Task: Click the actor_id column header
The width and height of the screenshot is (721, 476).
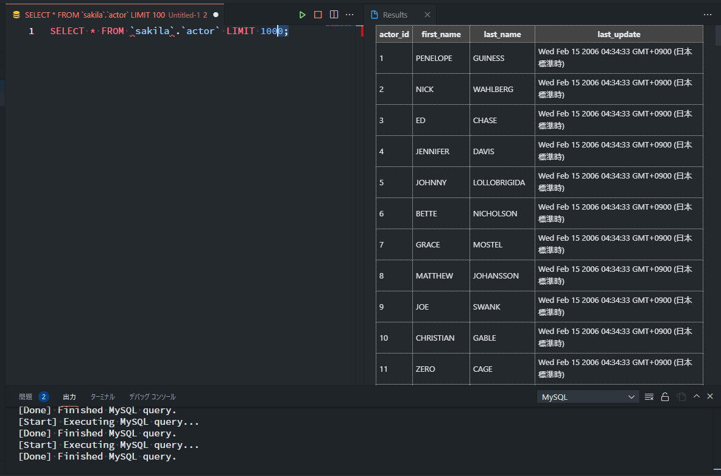Action: tap(394, 34)
